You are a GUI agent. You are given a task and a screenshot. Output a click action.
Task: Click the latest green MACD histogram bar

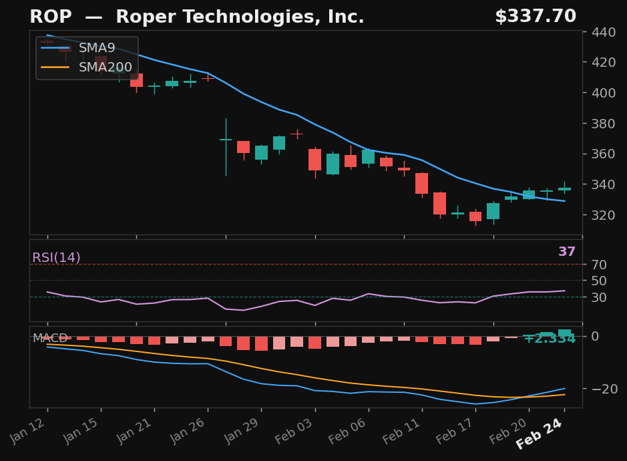[x=565, y=333]
